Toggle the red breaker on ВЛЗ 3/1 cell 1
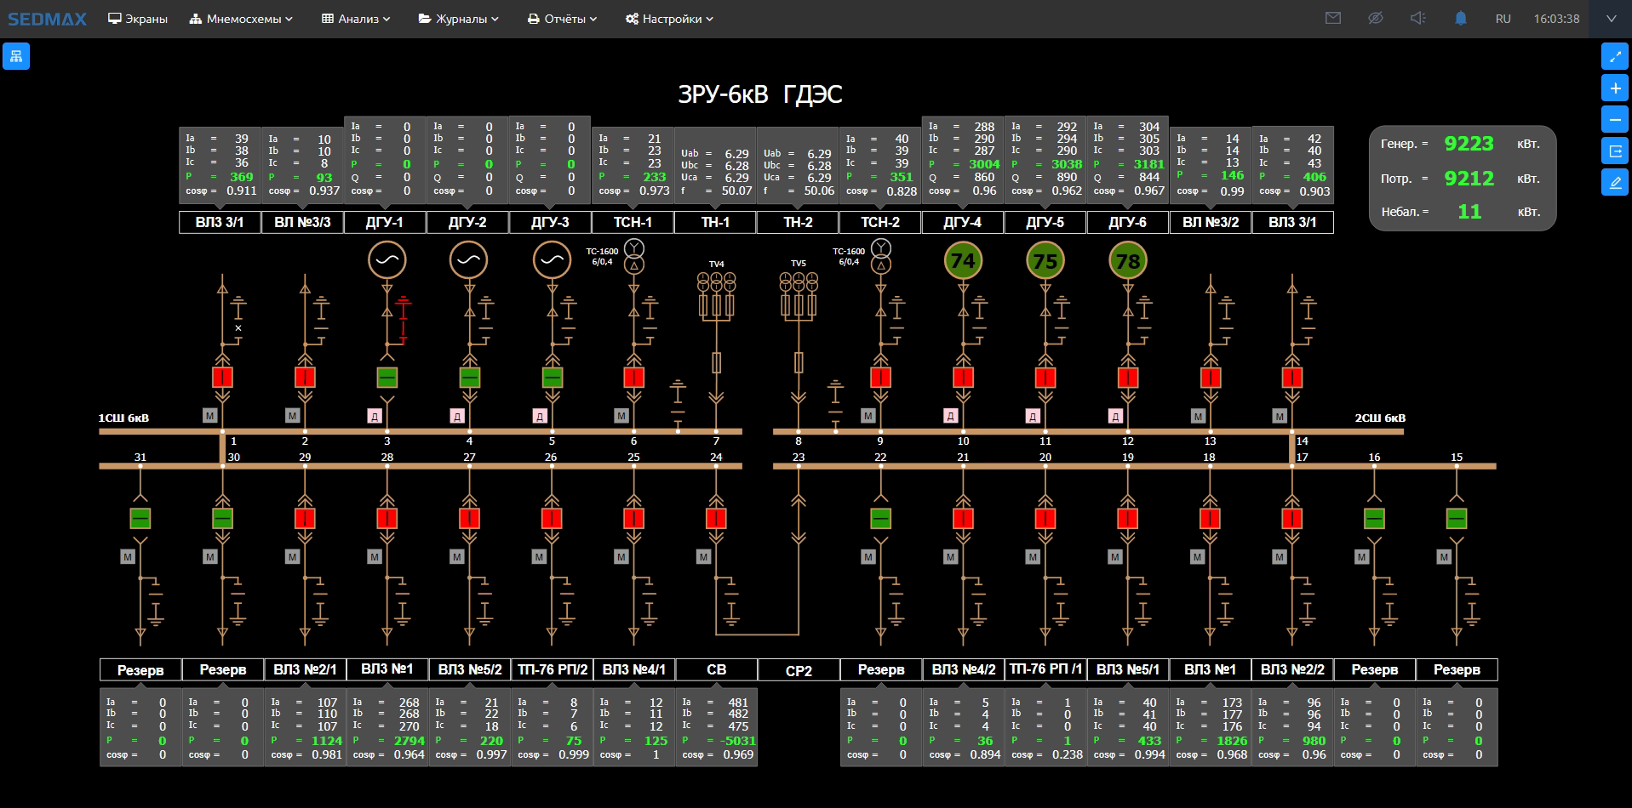Viewport: 1632px width, 808px height. 222,378
